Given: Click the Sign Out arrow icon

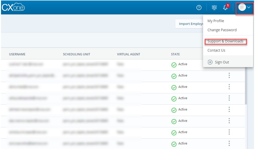Looking at the screenshot, I should tap(210, 62).
